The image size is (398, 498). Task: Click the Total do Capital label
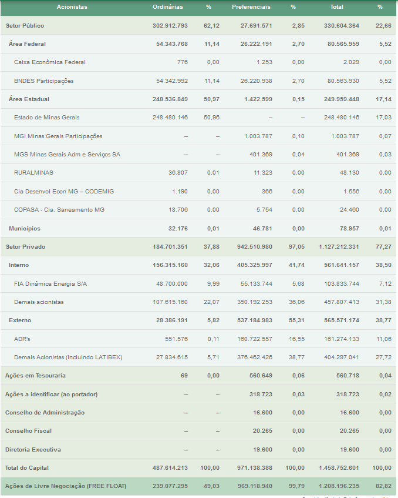27,468
